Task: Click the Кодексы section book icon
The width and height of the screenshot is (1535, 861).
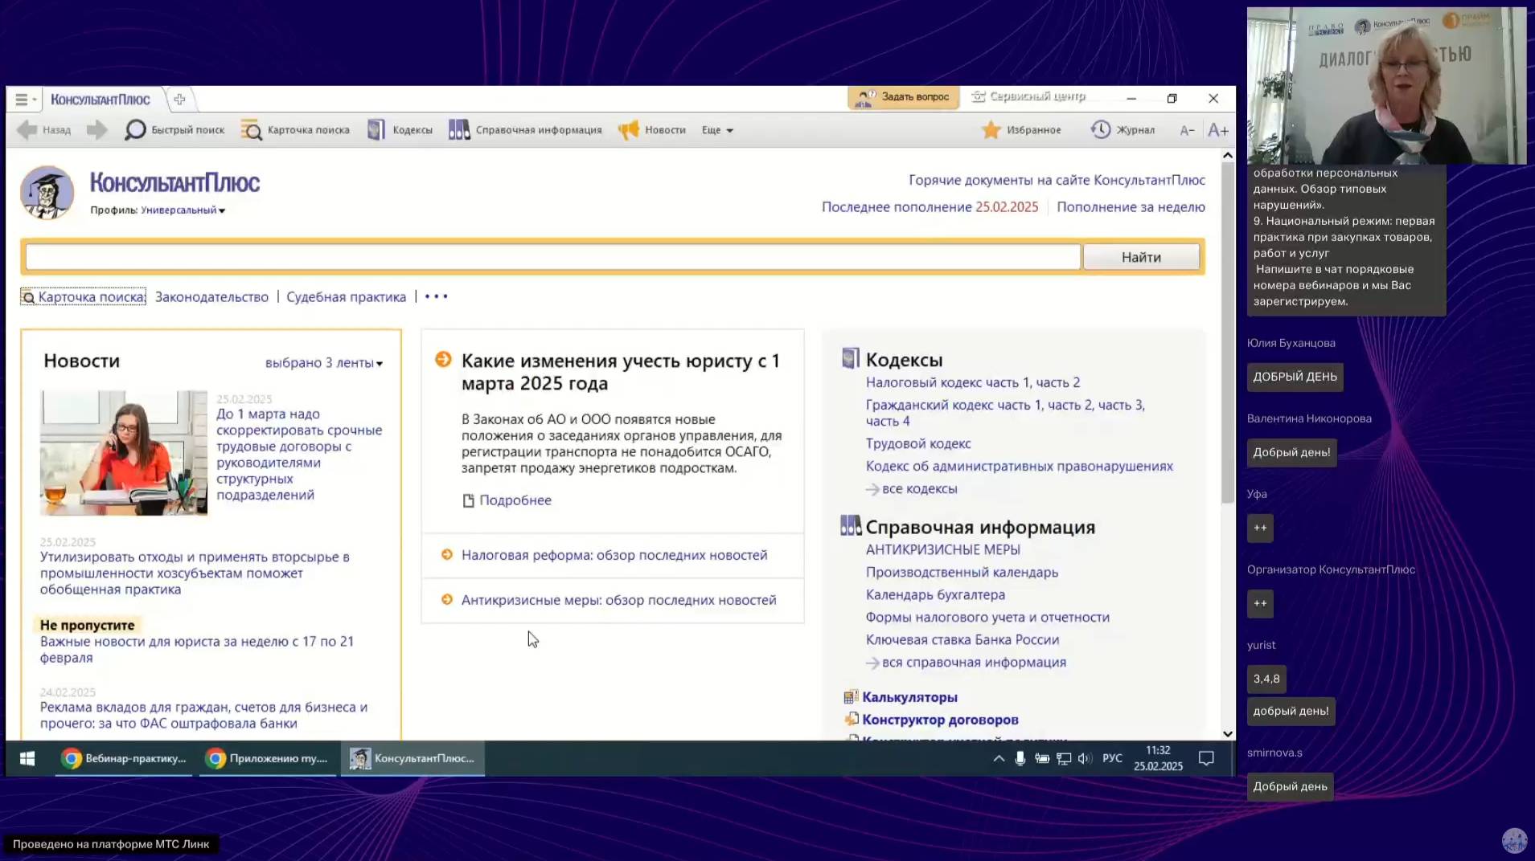Action: click(851, 358)
